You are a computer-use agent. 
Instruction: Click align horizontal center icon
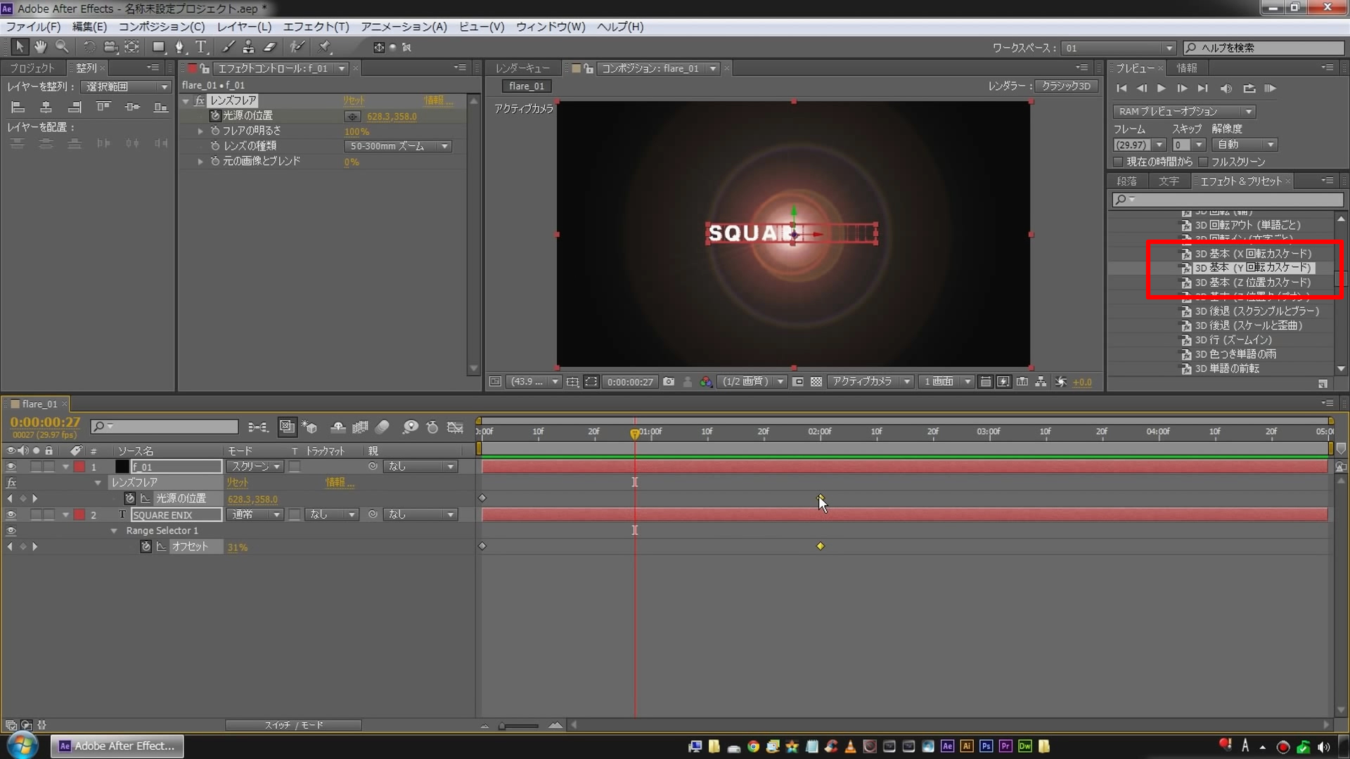click(x=46, y=108)
